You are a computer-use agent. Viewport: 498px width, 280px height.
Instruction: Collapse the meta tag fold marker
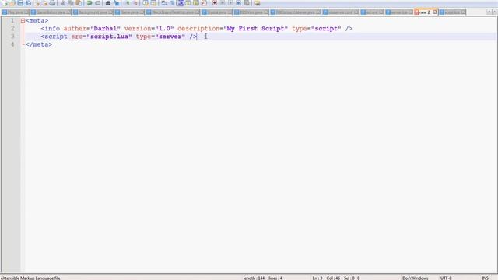click(x=23, y=21)
